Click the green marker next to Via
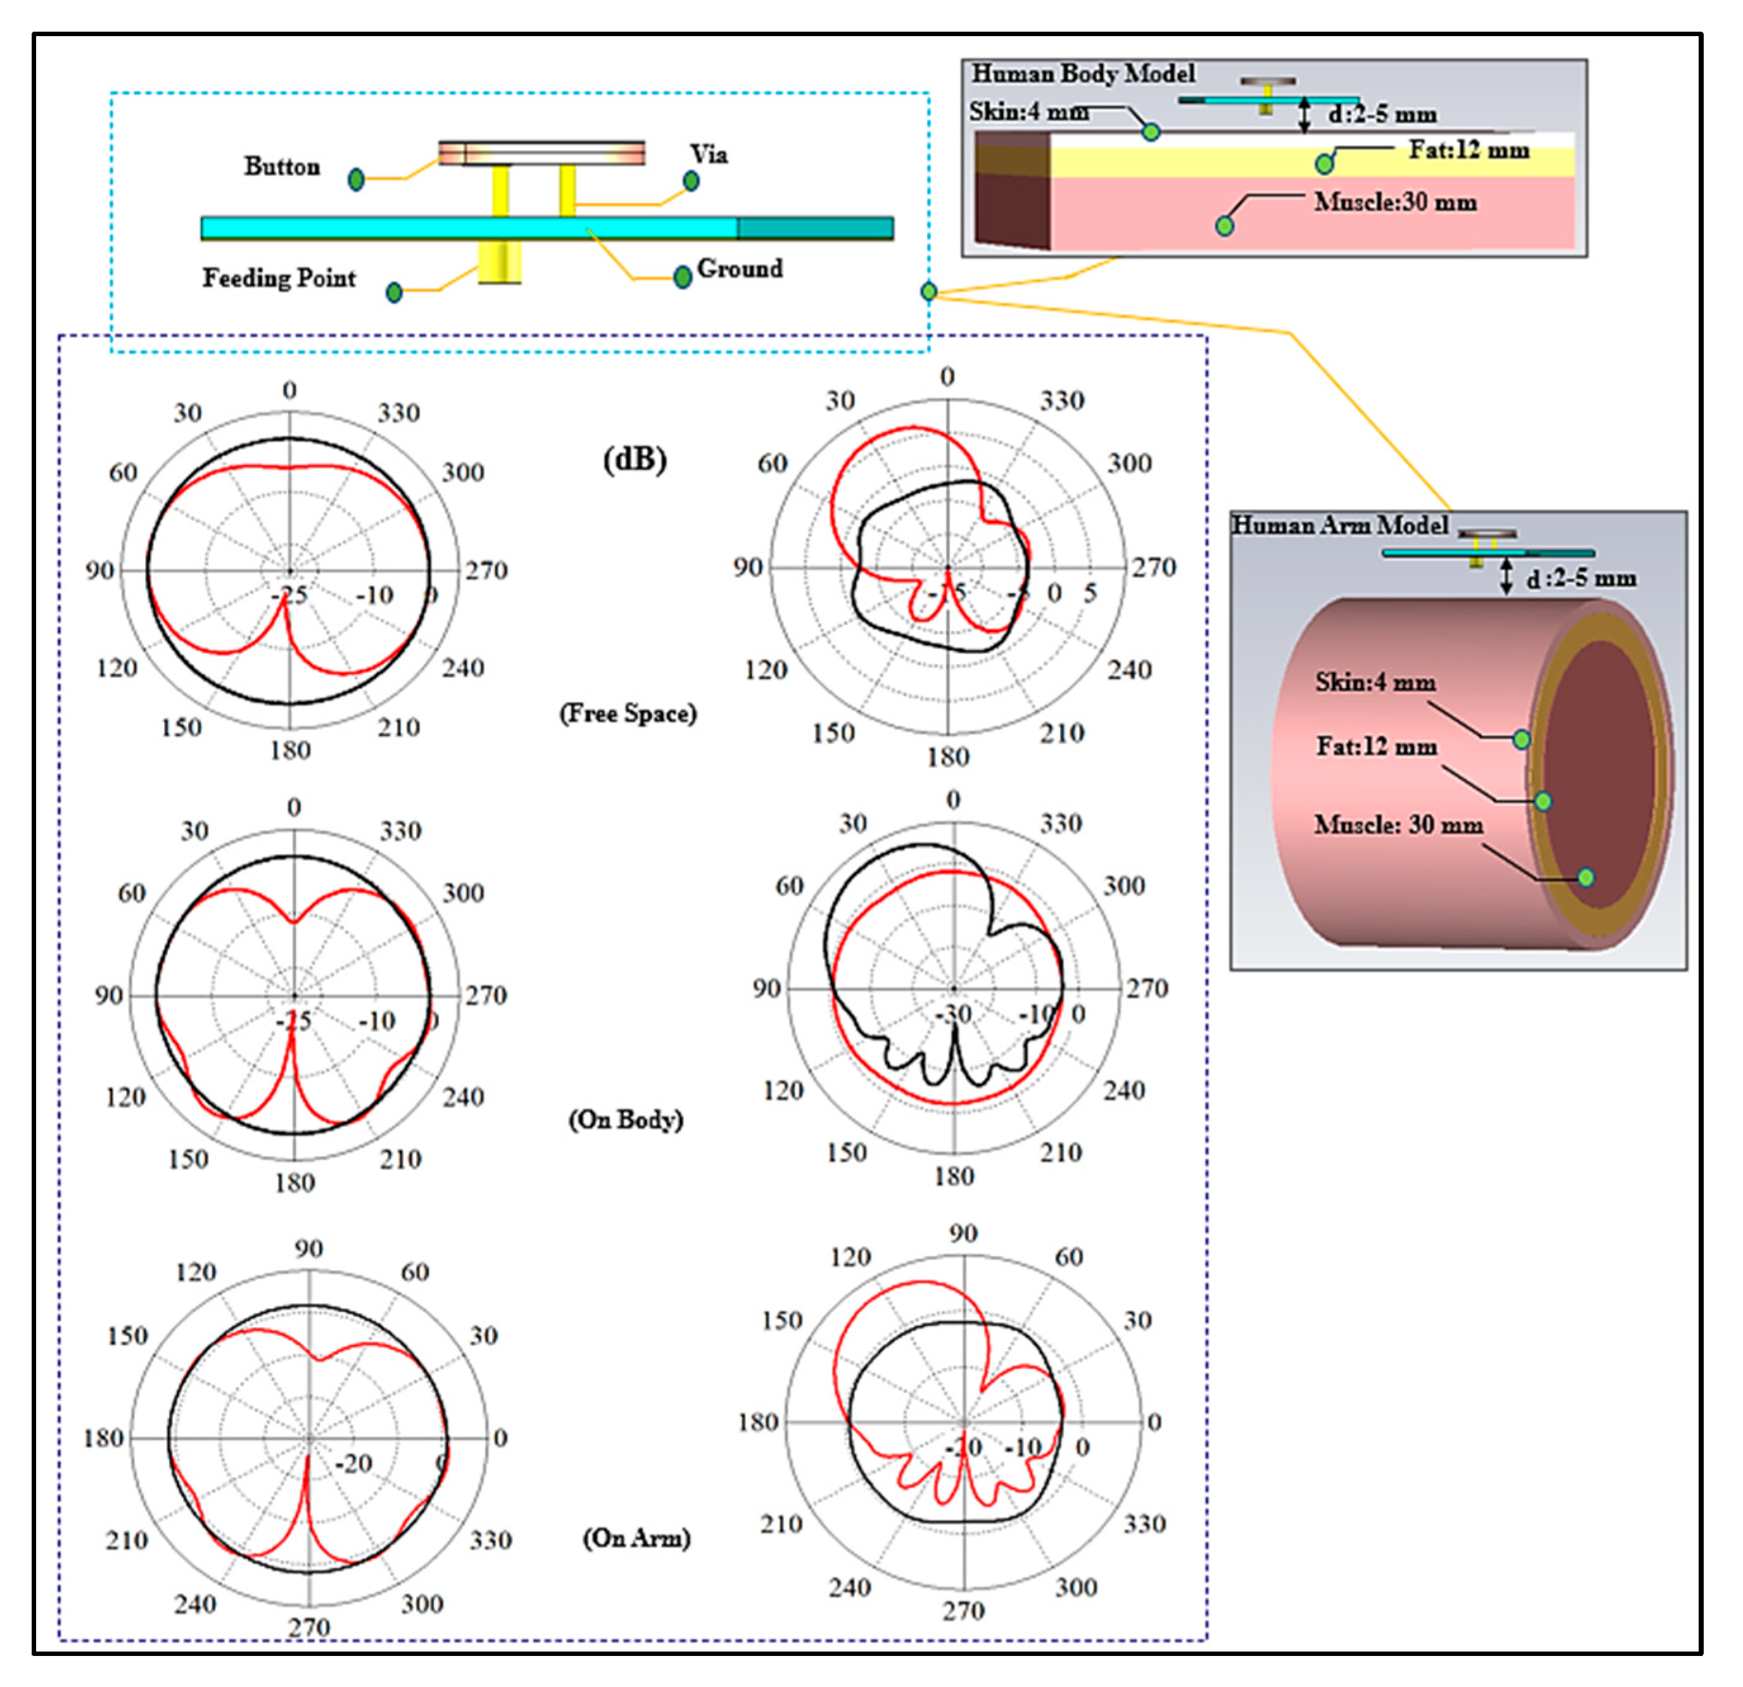1743x1687 pixels. click(x=691, y=181)
